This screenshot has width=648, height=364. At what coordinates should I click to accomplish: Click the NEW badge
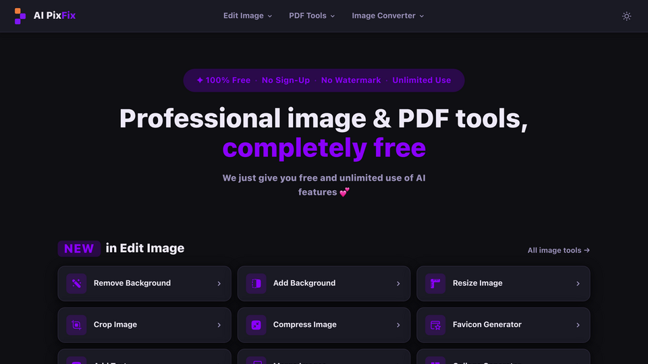tap(79, 249)
